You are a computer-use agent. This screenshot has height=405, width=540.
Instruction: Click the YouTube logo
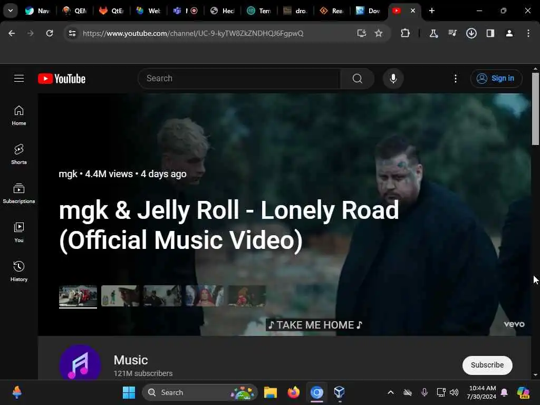62,79
